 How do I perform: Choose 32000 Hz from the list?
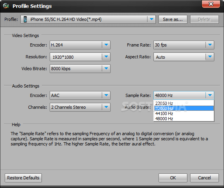click(x=184, y=108)
